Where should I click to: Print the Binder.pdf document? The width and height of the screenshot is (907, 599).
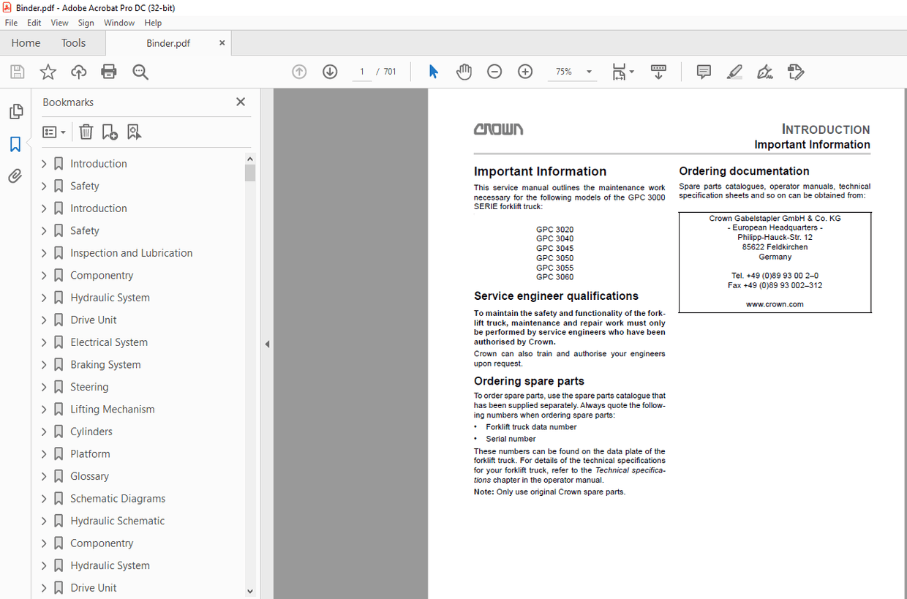(108, 72)
